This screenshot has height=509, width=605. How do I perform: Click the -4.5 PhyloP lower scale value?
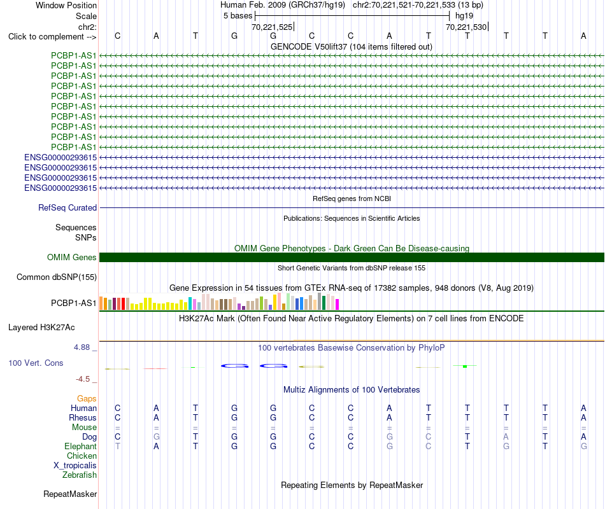point(83,379)
